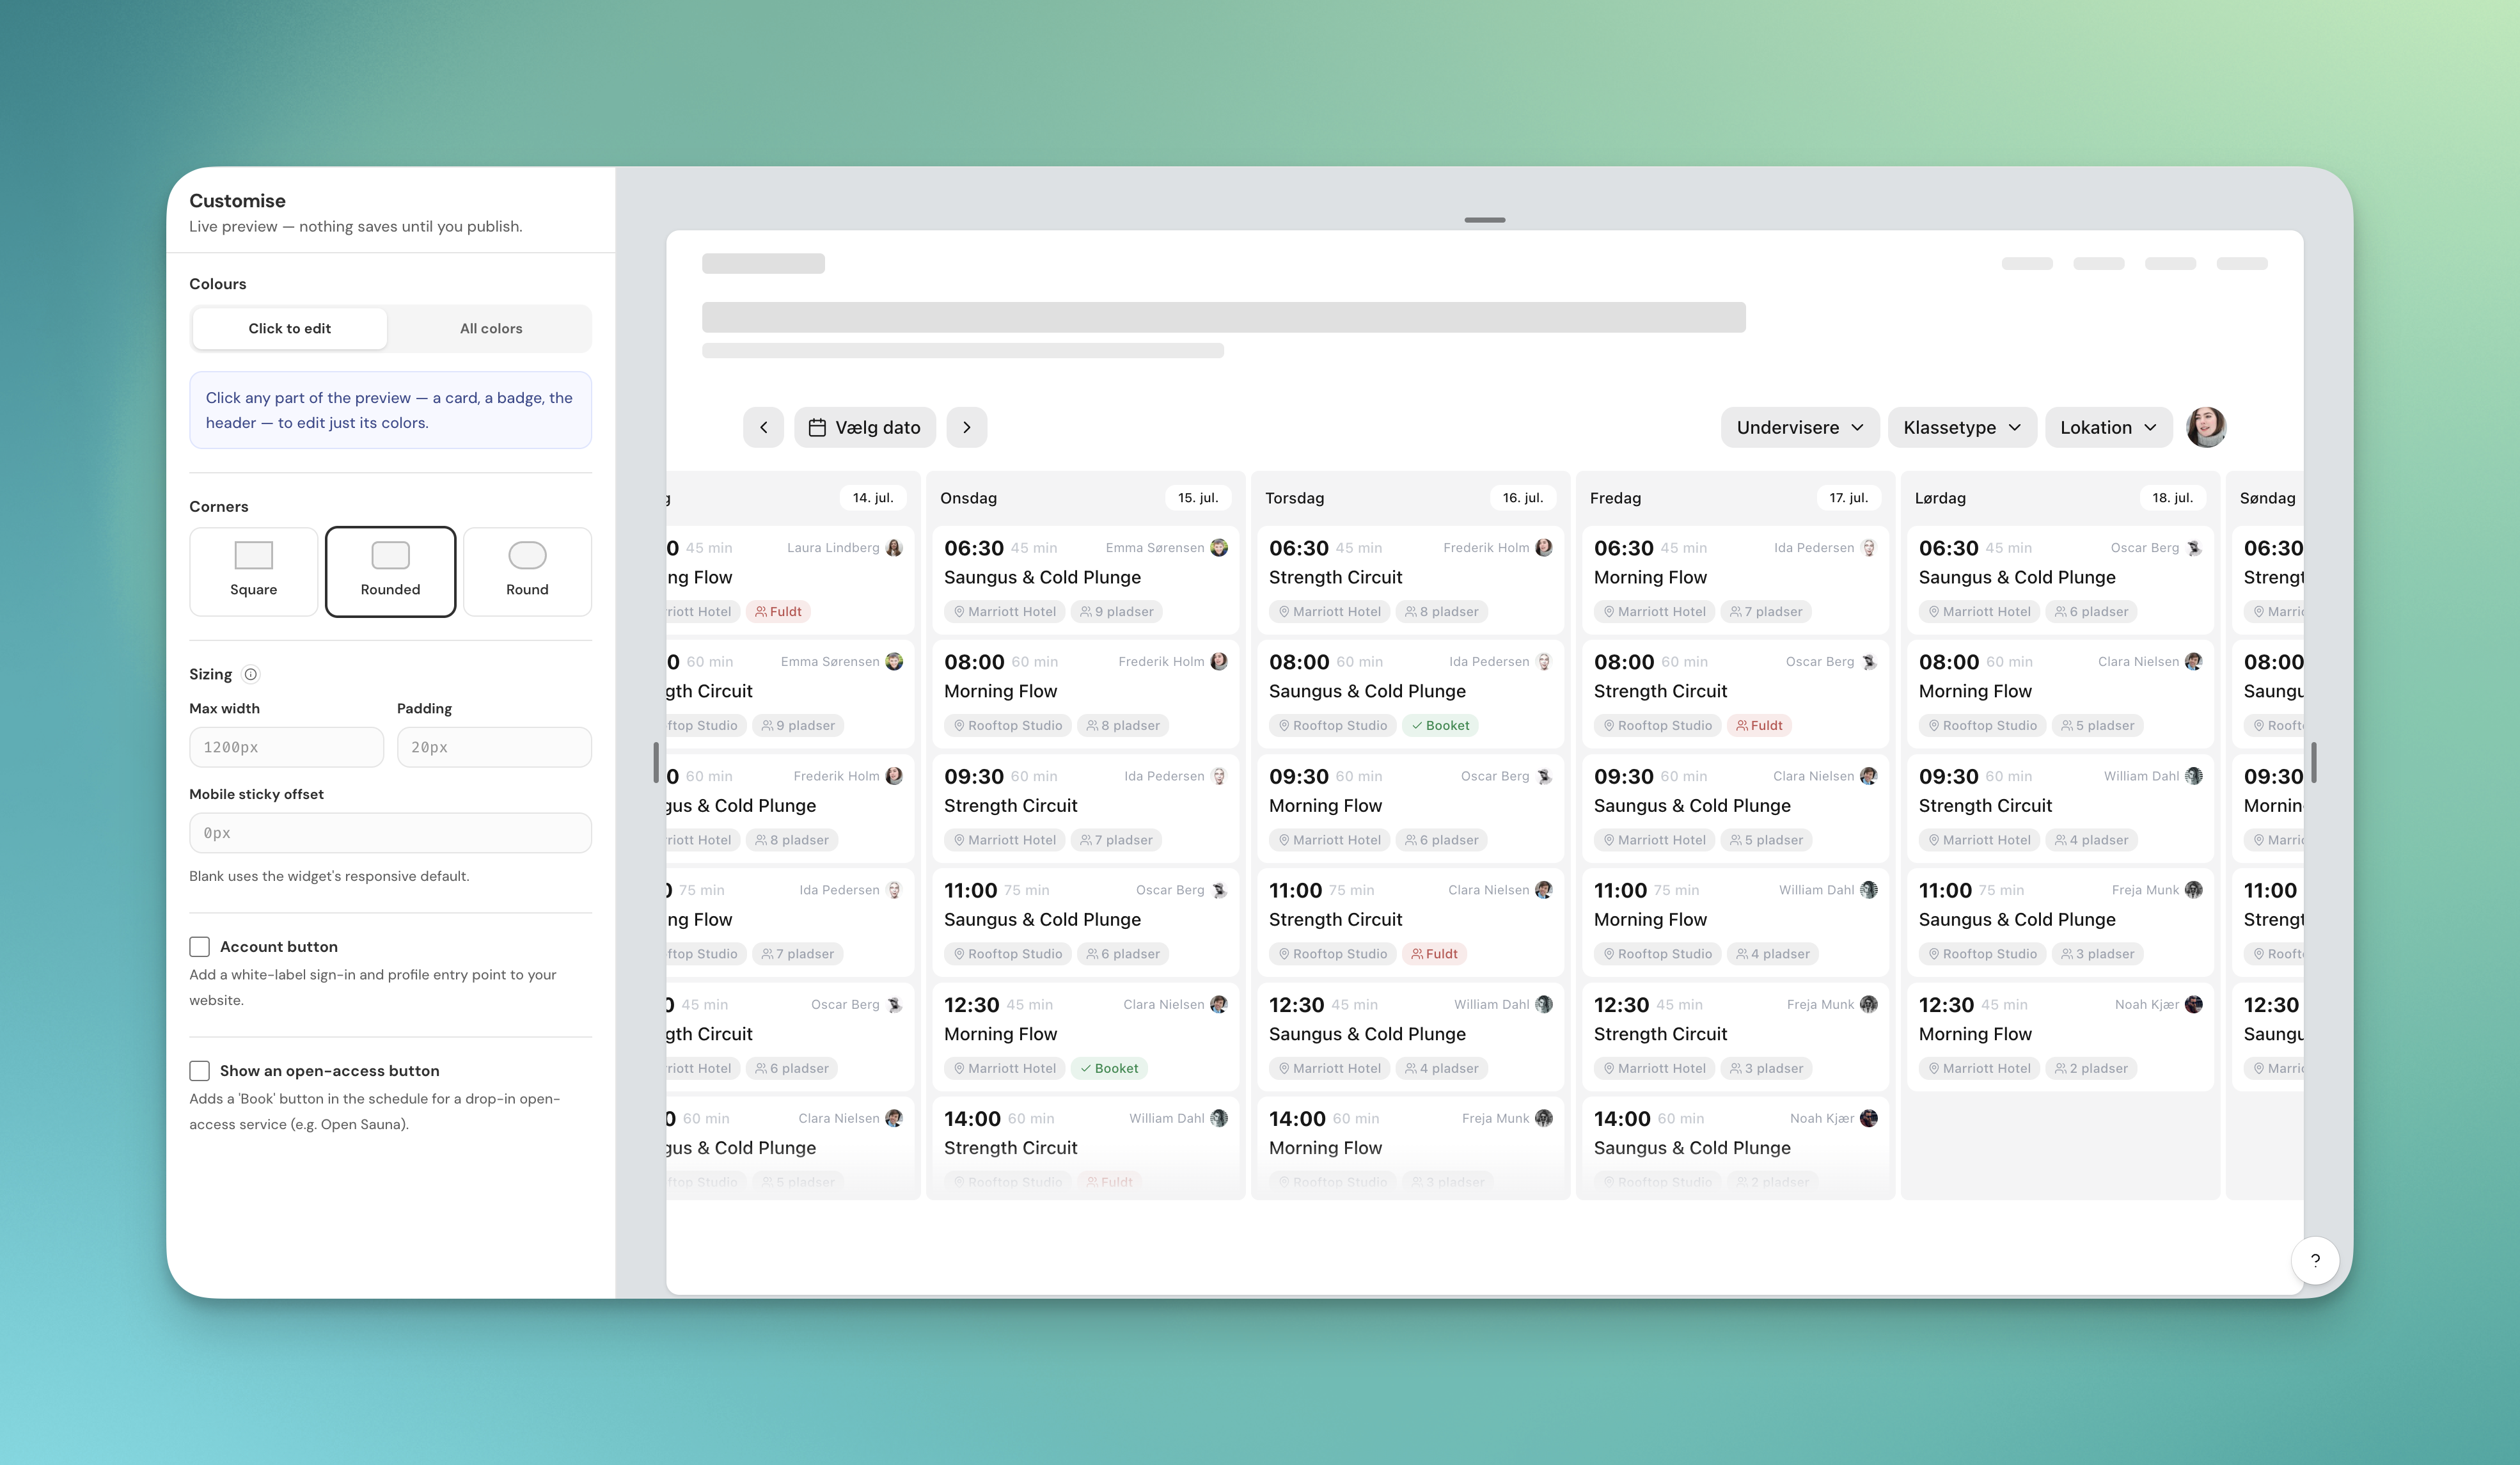The width and height of the screenshot is (2520, 1465).
Task: Click the Torsdag day column header
Action: [1410, 497]
